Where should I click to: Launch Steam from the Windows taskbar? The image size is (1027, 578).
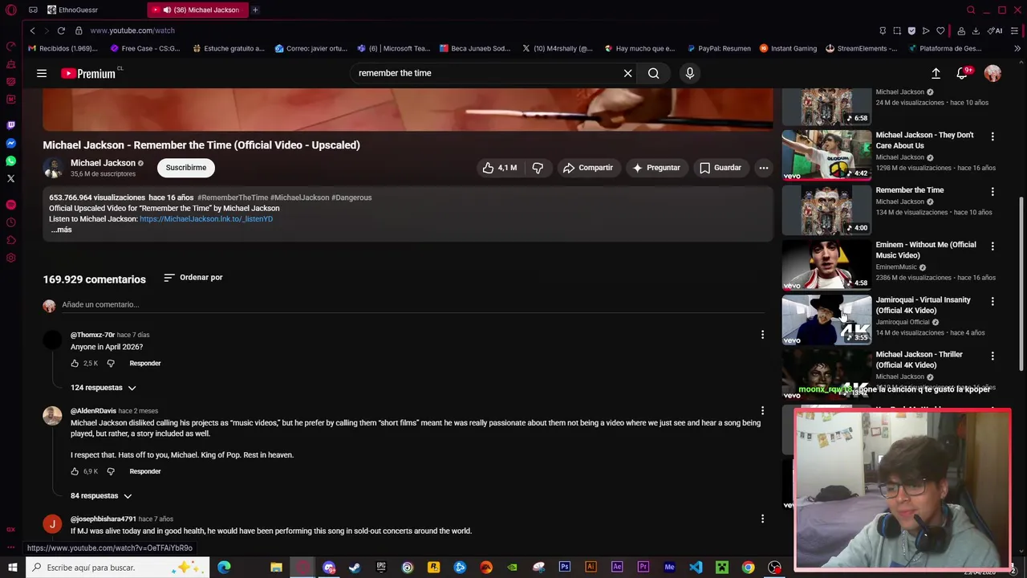355,568
